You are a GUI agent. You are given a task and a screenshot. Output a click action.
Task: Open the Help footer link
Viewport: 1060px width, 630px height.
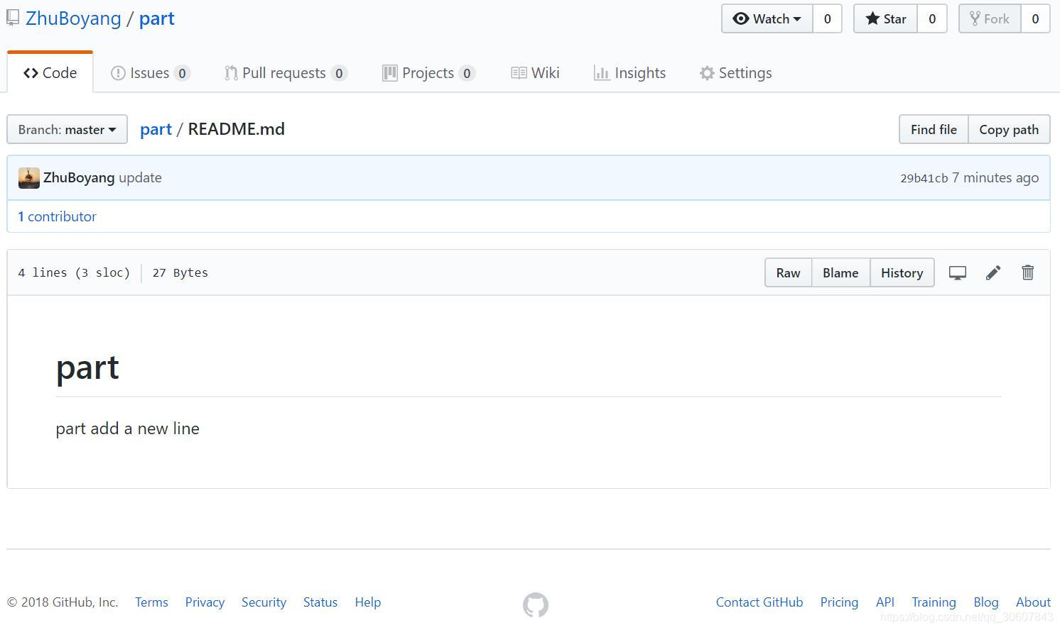(368, 602)
